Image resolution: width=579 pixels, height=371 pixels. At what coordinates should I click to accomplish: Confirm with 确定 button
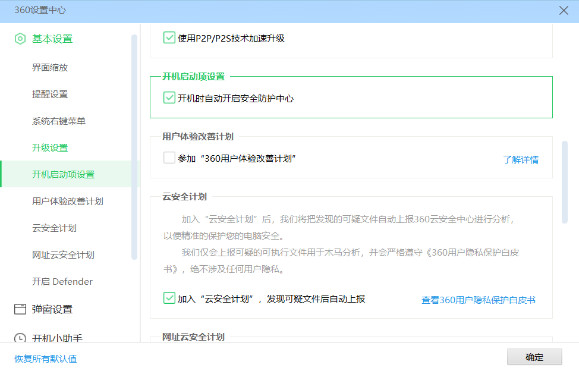pos(534,357)
